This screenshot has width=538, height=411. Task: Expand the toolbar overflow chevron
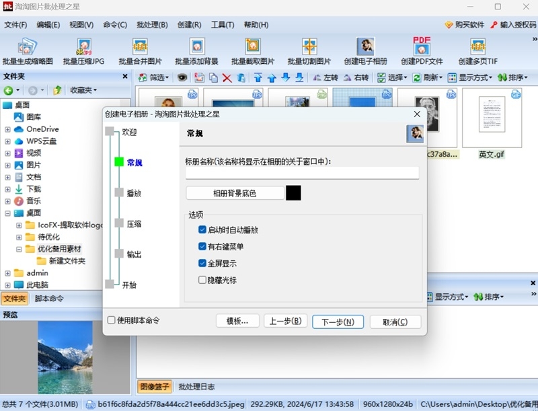[x=534, y=40]
